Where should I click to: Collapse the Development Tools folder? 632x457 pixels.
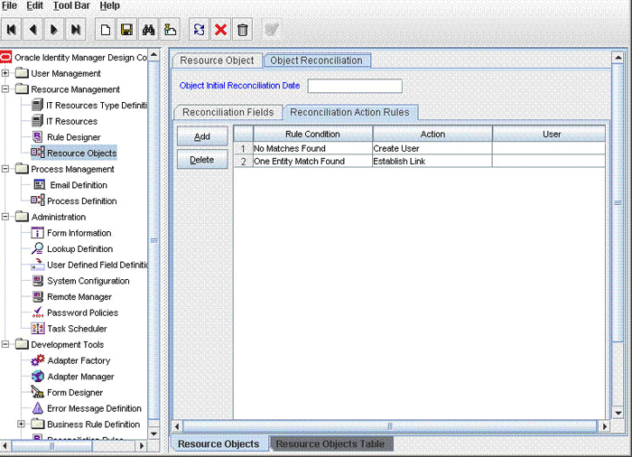5,344
